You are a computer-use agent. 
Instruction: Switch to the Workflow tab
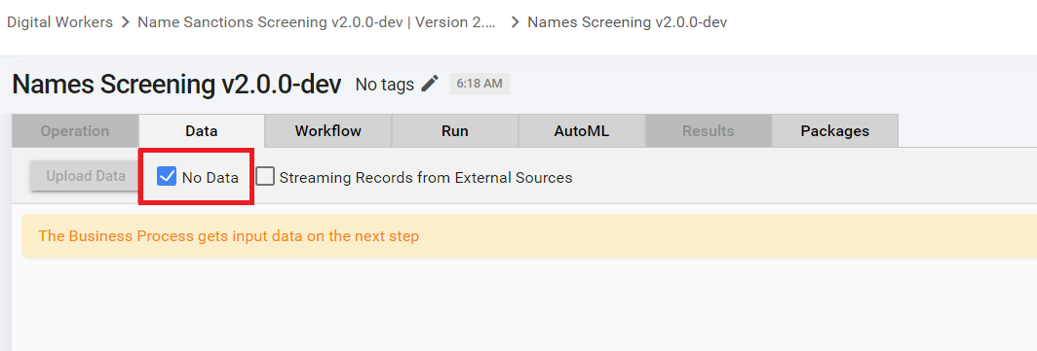pyautogui.click(x=328, y=130)
